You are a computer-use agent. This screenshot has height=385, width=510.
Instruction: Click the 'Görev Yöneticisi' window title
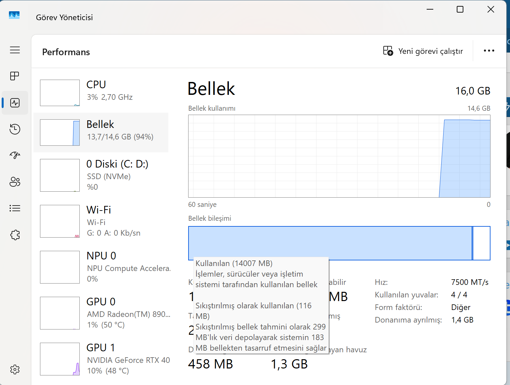click(x=64, y=18)
